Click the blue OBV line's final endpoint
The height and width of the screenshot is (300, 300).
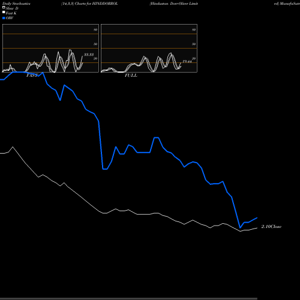click(257, 218)
